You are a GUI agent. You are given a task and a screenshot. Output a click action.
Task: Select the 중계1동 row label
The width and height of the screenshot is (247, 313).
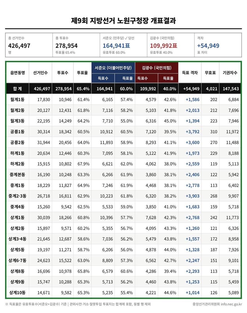17,186
